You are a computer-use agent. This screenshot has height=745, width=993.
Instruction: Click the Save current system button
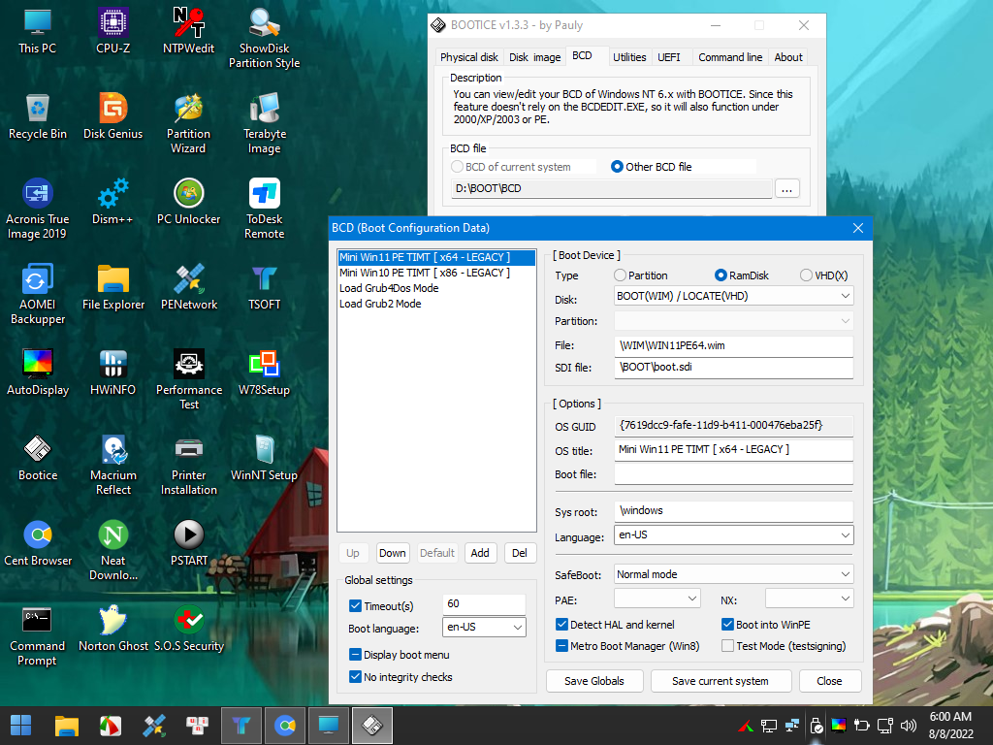click(721, 681)
